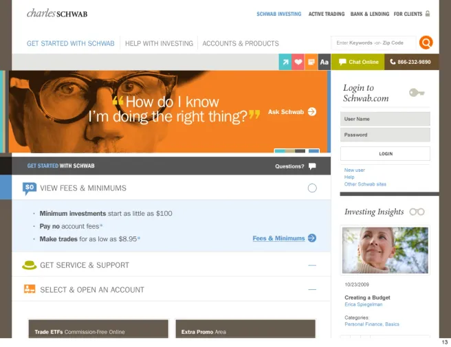Screen dimensions: 451x347
Task: Click the Trade ETFs Commission-Free Online promo
Action: tap(98, 329)
